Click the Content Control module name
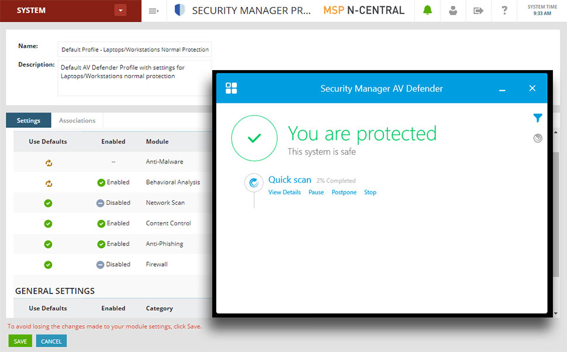 [x=168, y=224]
